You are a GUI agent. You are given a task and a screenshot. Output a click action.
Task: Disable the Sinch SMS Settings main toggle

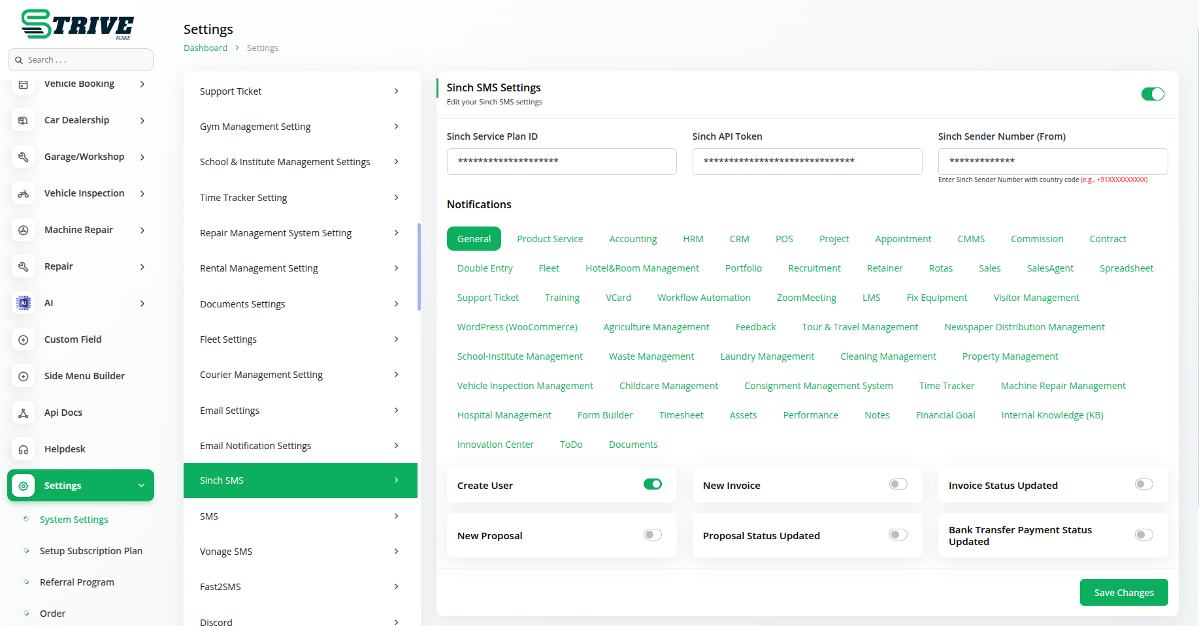(1153, 94)
